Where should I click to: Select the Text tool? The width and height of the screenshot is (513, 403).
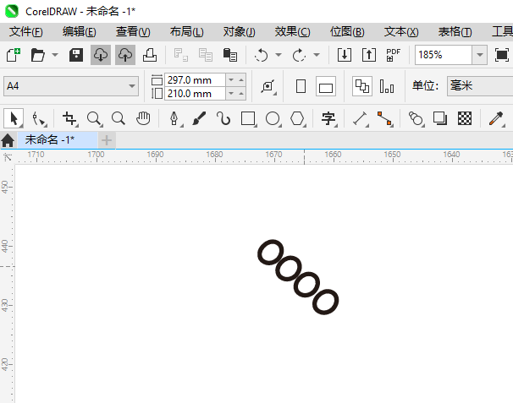click(328, 118)
